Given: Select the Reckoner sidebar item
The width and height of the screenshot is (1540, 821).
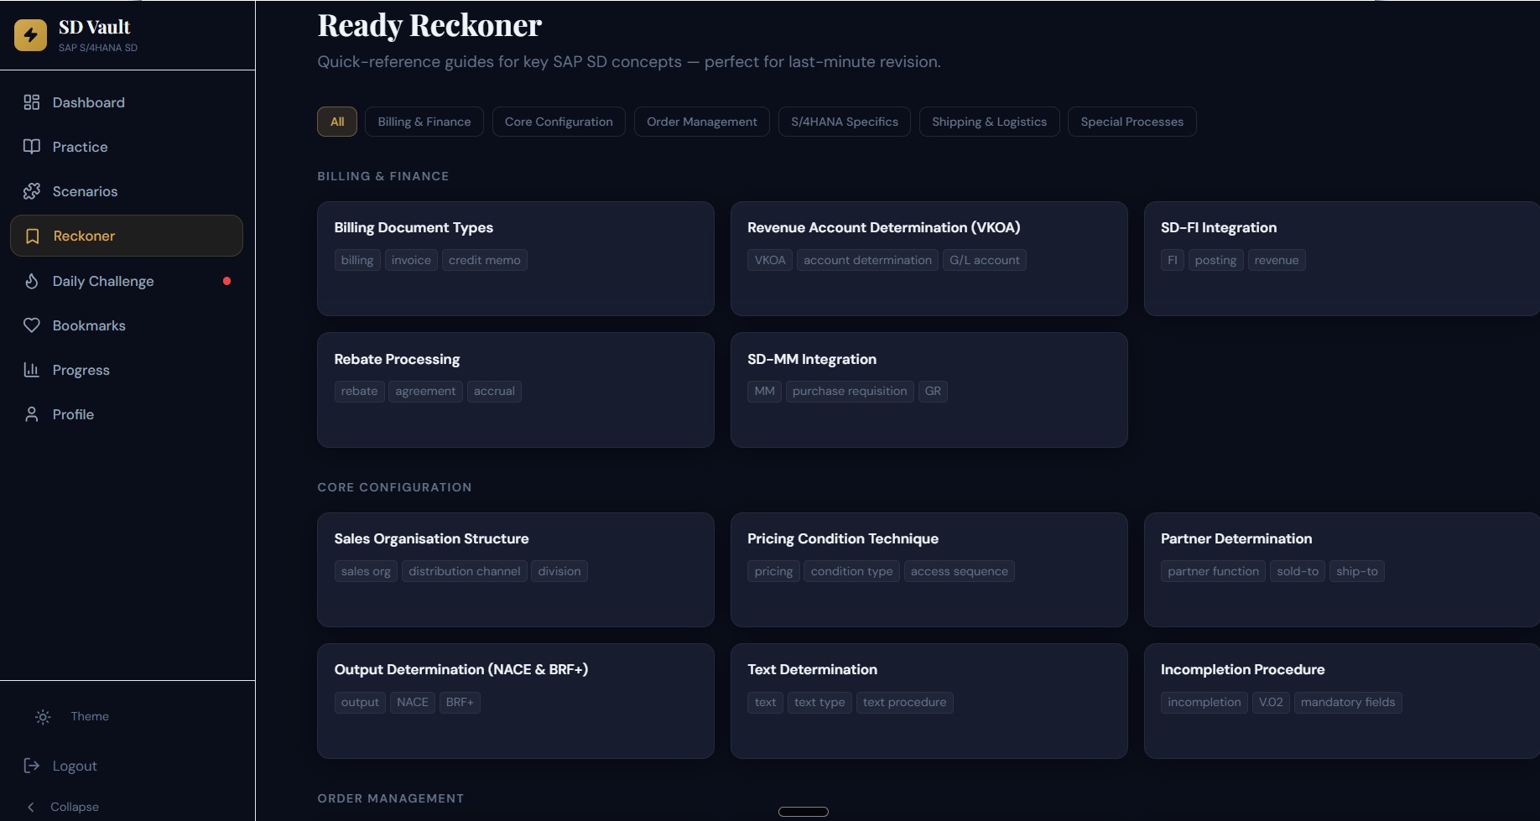Looking at the screenshot, I should coord(127,236).
